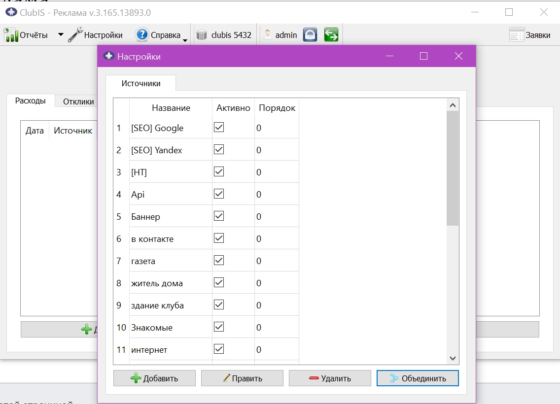
Task: Expand the Справка dropdown arrow
Action: coord(185,40)
